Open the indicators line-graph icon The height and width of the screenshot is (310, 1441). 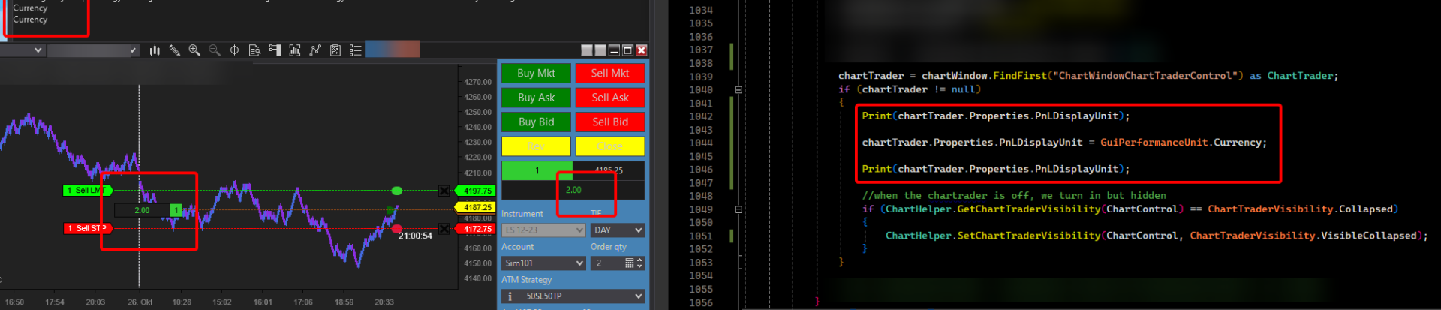point(315,50)
